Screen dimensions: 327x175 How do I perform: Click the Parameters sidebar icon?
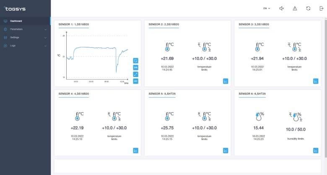(5, 29)
